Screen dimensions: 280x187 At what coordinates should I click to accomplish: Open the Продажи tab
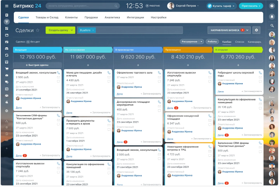(x=91, y=17)
